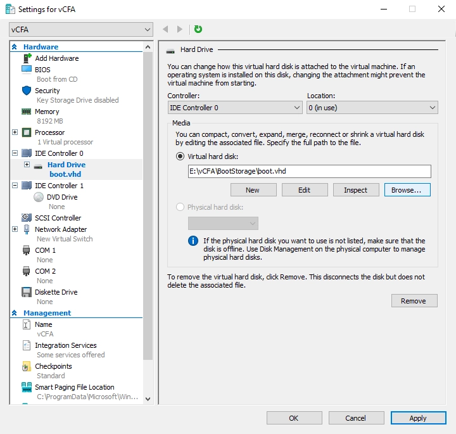Click the Cancel button

click(x=356, y=418)
